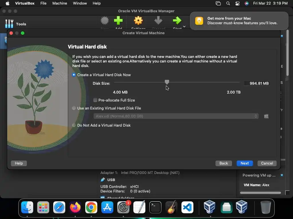Open App Store from the dock
The width and height of the screenshot is (293, 219).
[107, 207]
